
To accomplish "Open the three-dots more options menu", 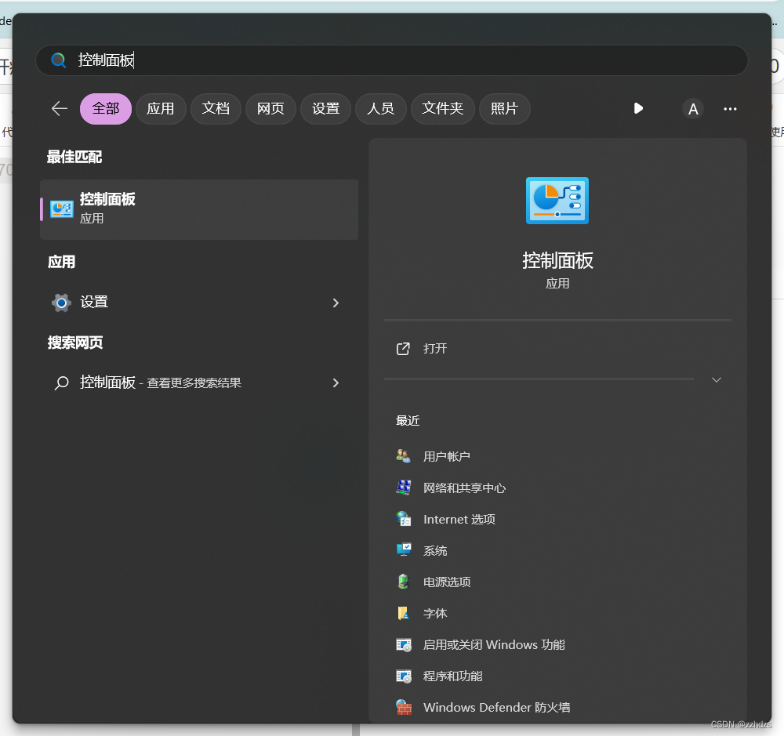I will [x=730, y=109].
